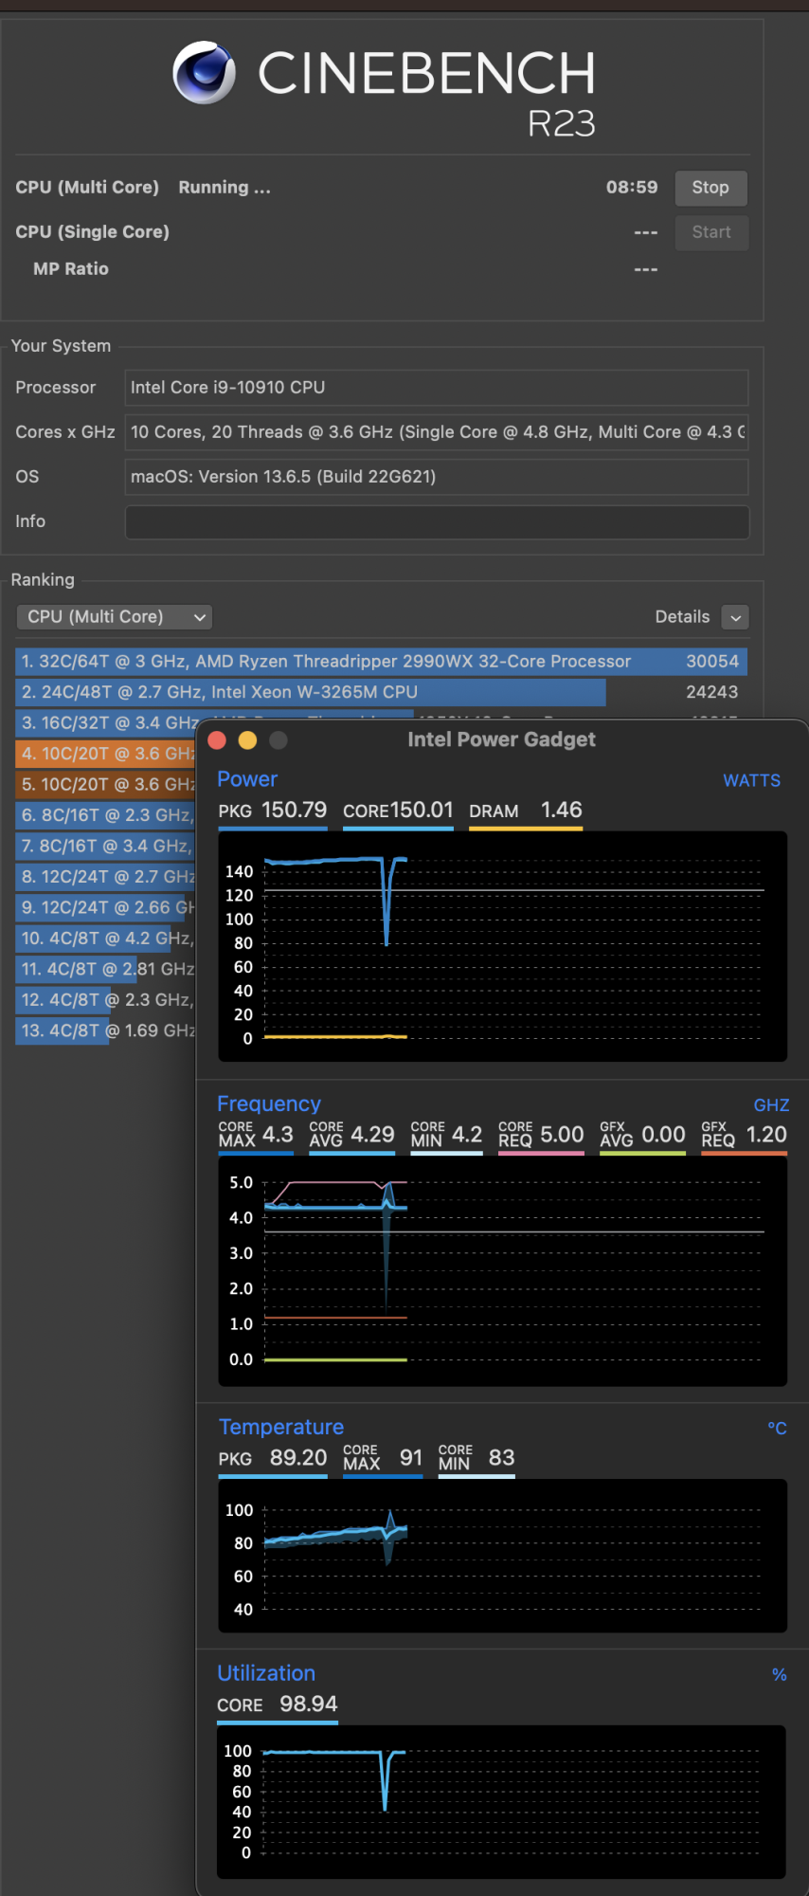
Task: Click the 30054 score value
Action: click(x=712, y=662)
